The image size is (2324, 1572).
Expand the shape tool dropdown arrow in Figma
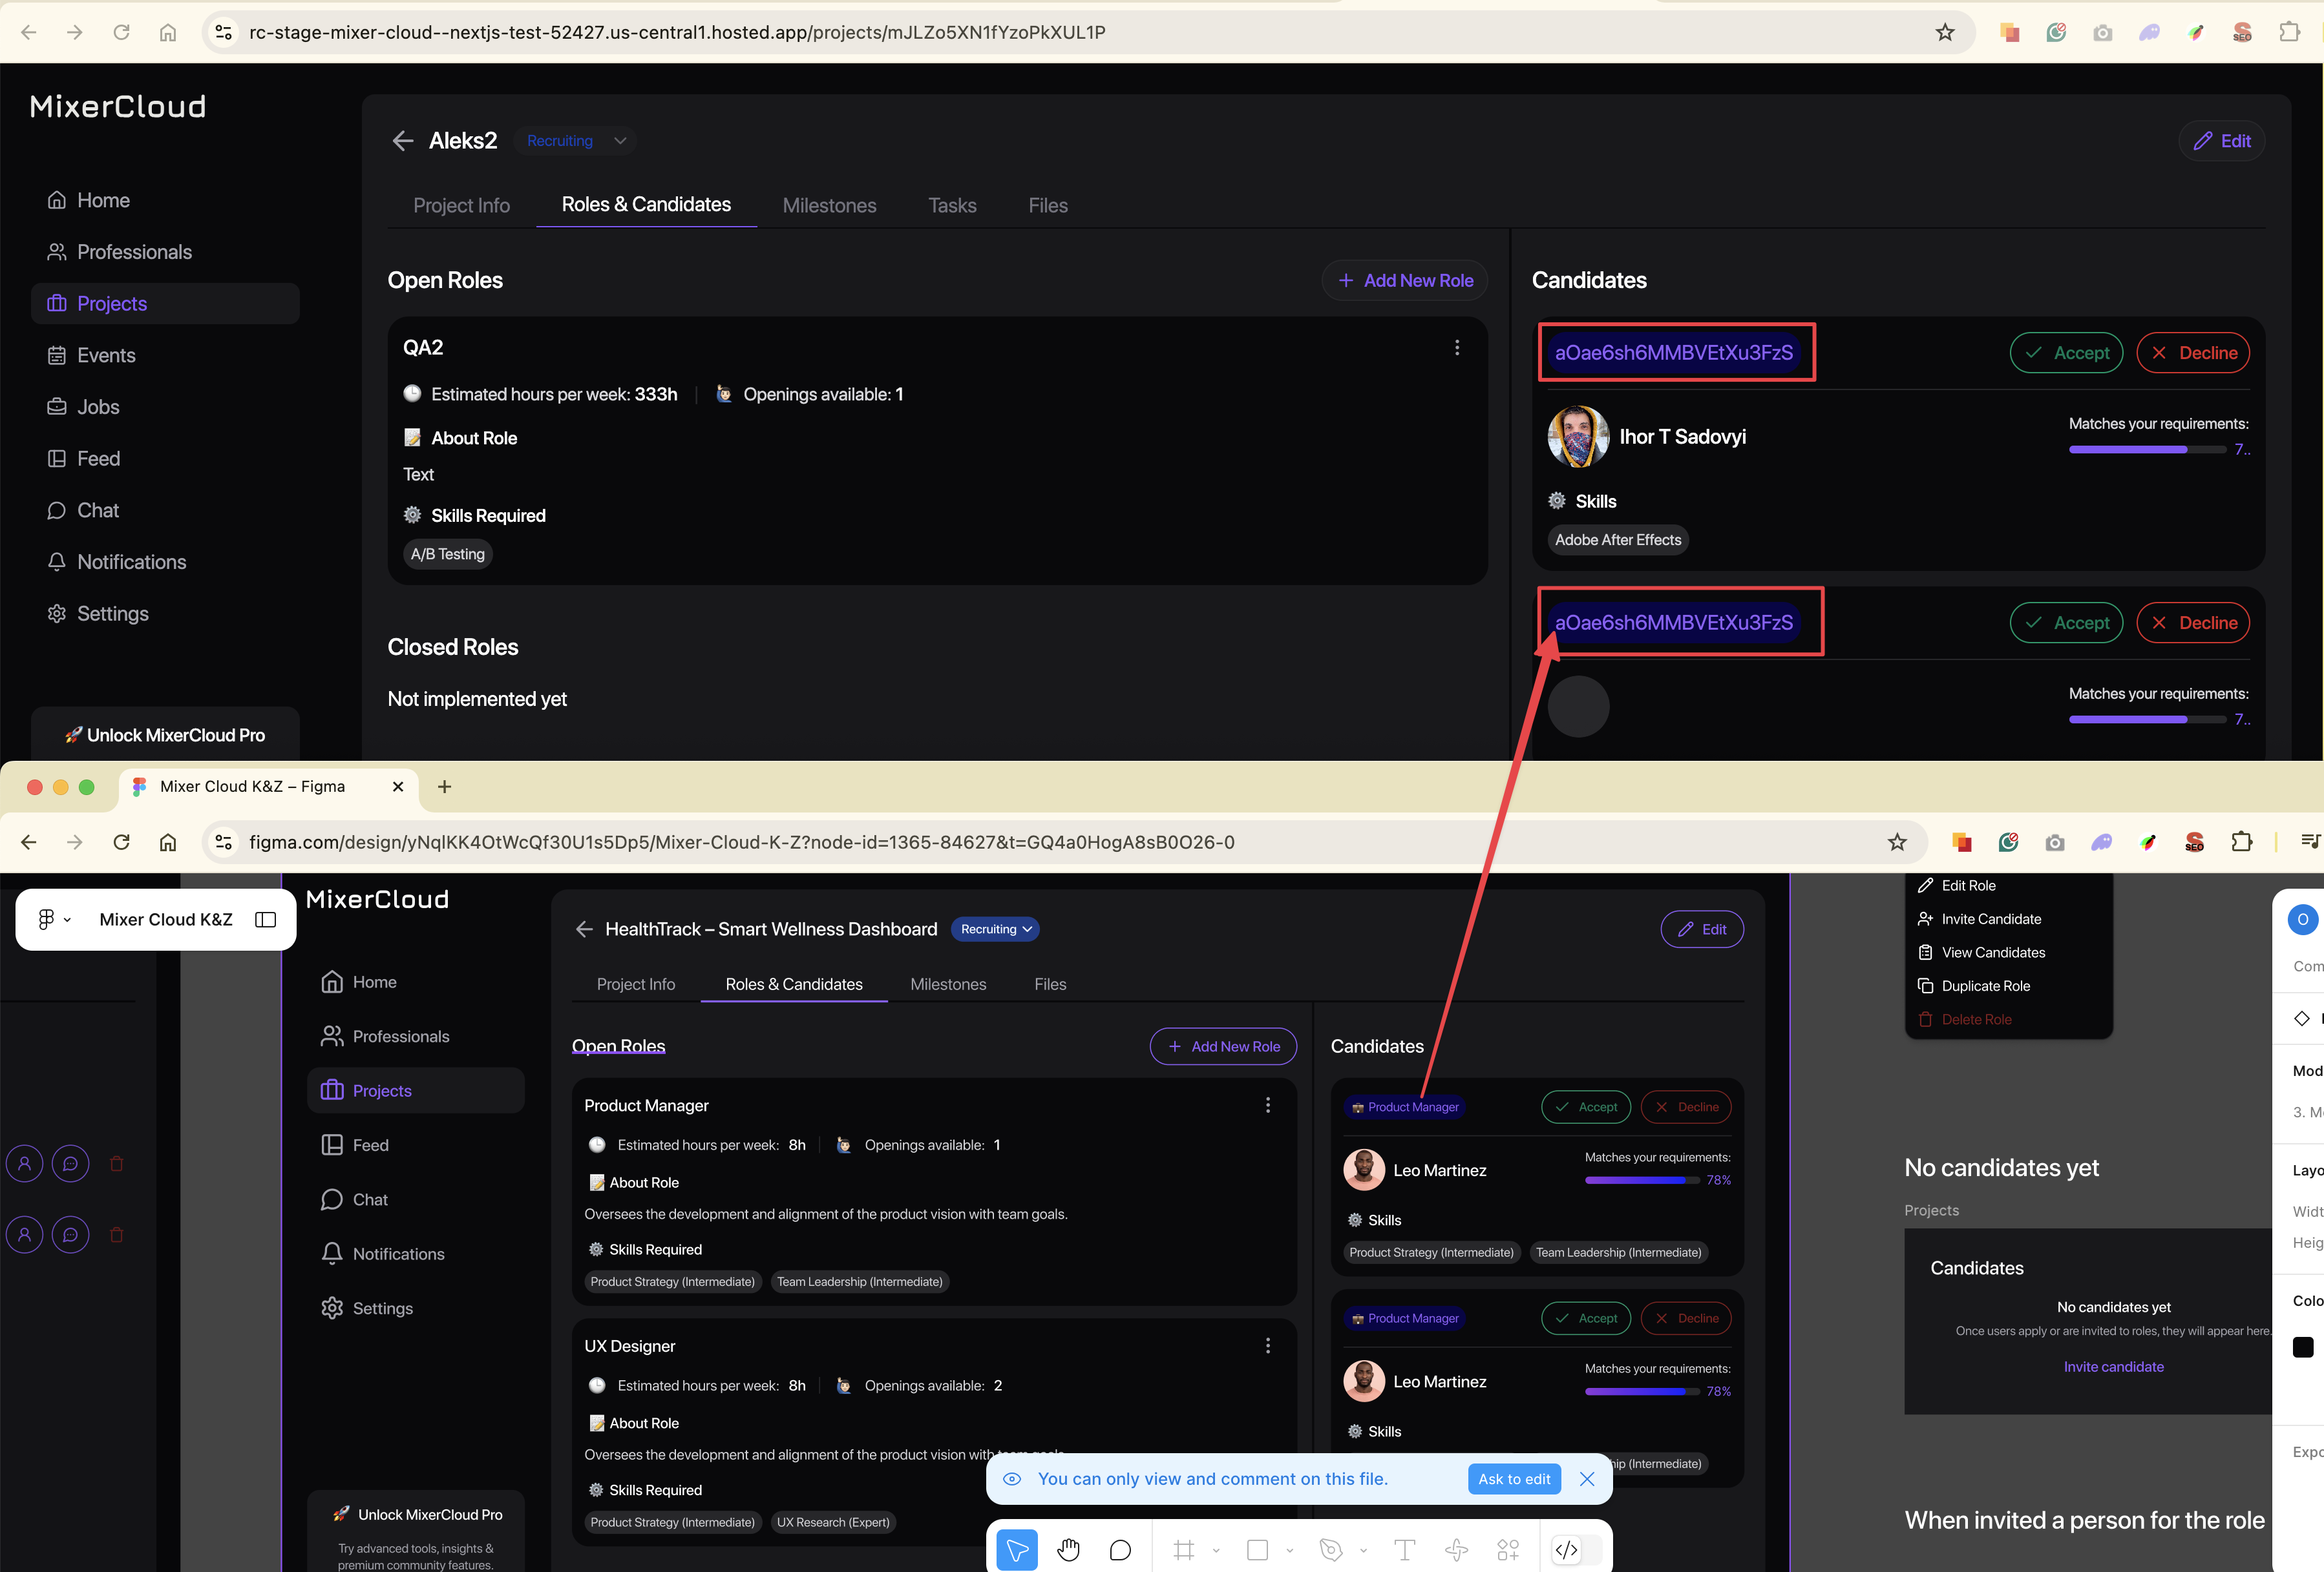[x=1289, y=1550]
